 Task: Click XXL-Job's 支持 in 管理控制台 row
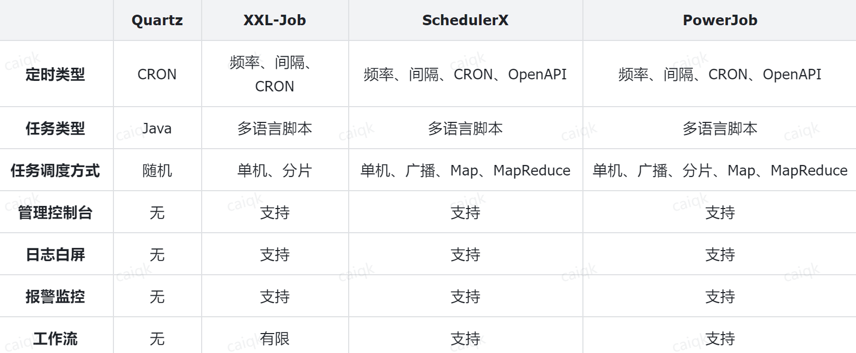coord(275,212)
